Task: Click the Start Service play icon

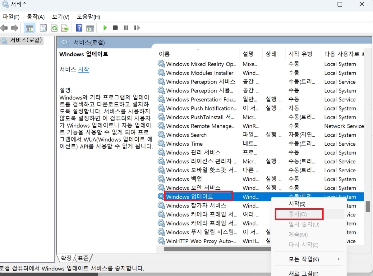Action: [105, 28]
